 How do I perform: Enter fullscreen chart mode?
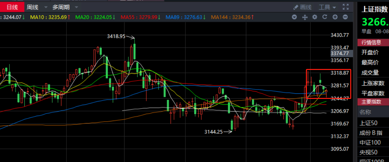[x=346, y=7]
